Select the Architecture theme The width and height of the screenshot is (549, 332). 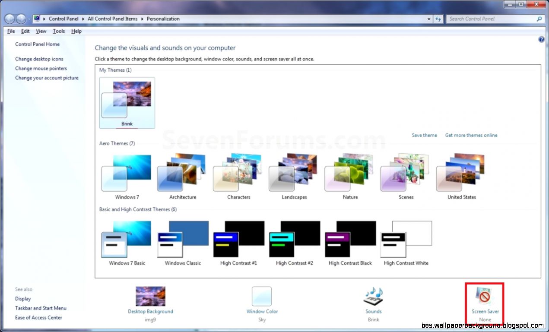pos(183,177)
